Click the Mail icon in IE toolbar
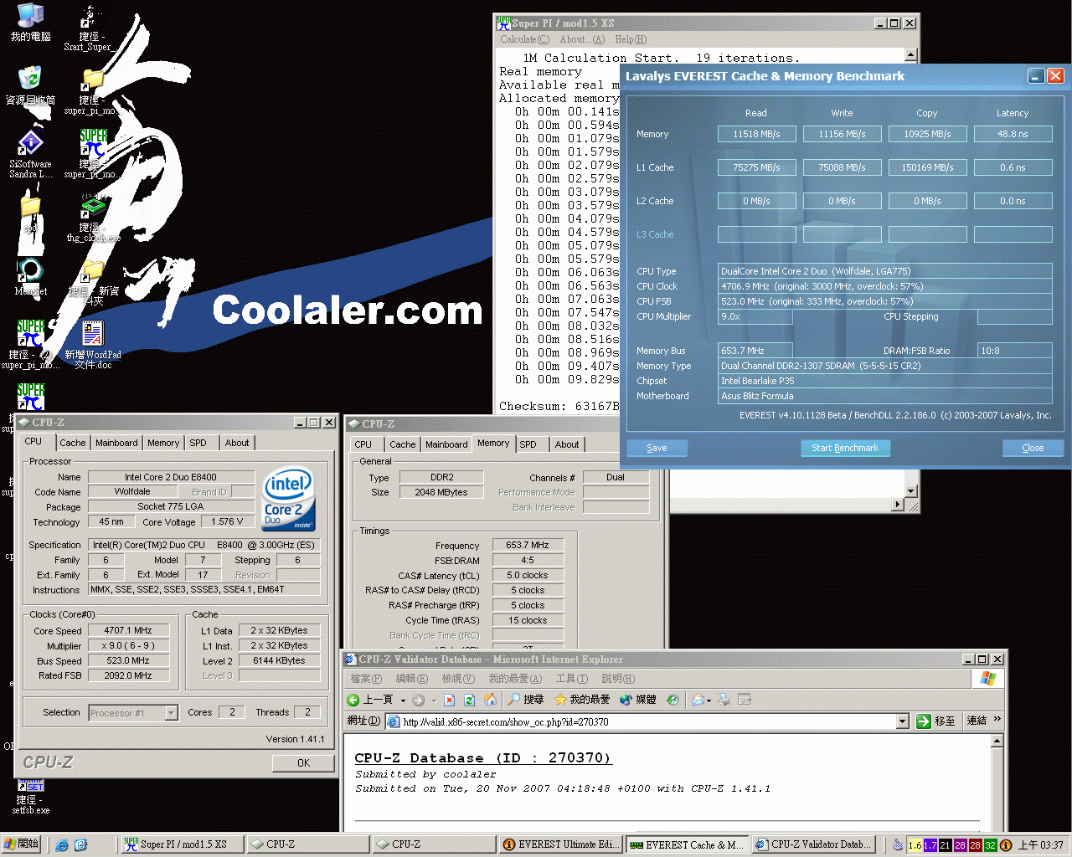 pos(698,700)
